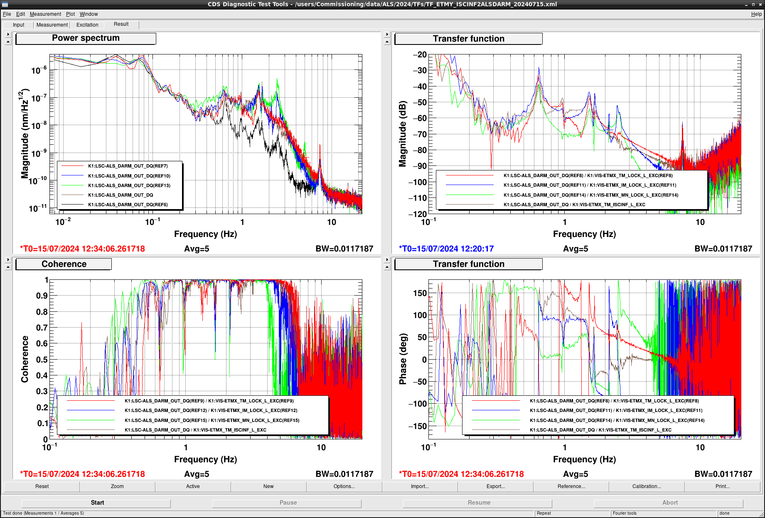Click the Reference... button
Image resolution: width=765 pixels, height=518 pixels.
point(571,486)
